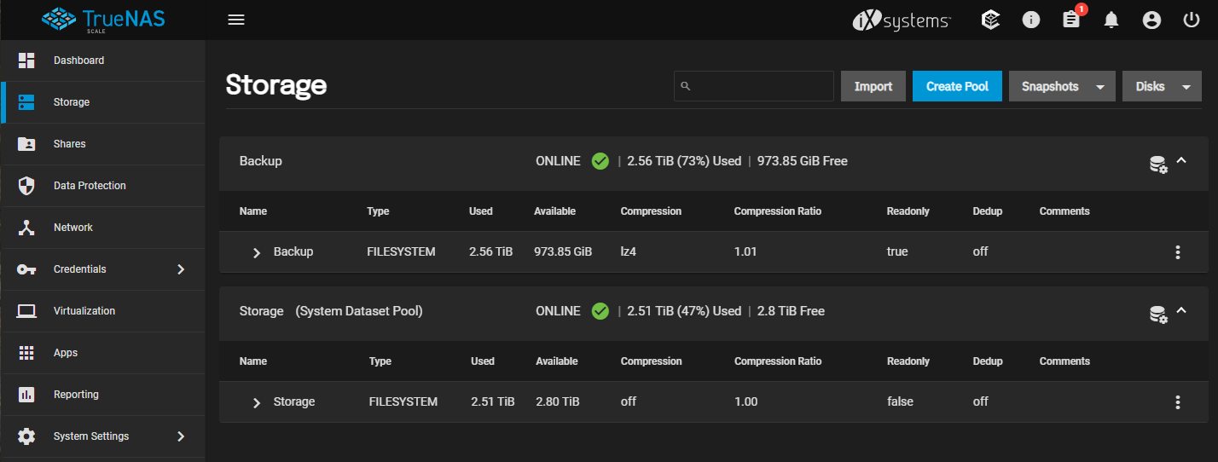This screenshot has width=1218, height=462.
Task: Click the '973.85 GiB' Available cell
Action: (x=563, y=252)
